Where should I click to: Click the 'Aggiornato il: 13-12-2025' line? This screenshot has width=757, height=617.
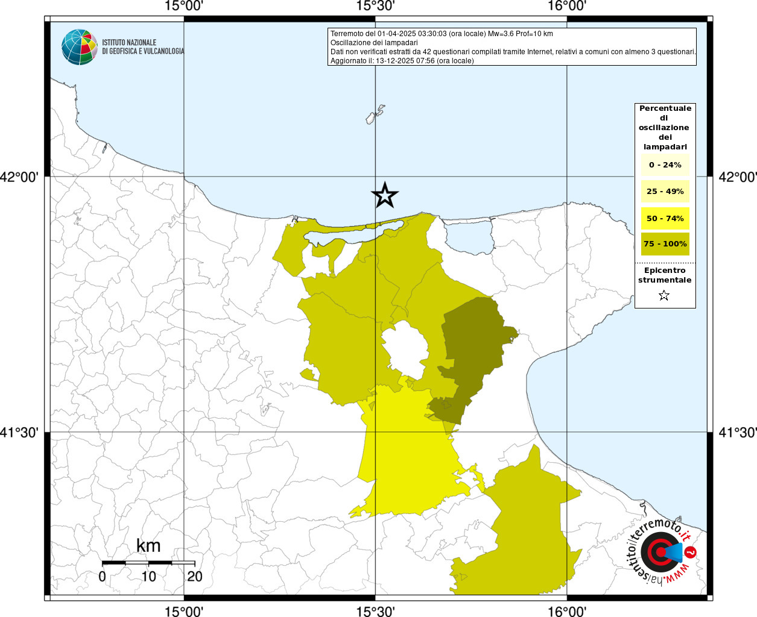point(402,61)
